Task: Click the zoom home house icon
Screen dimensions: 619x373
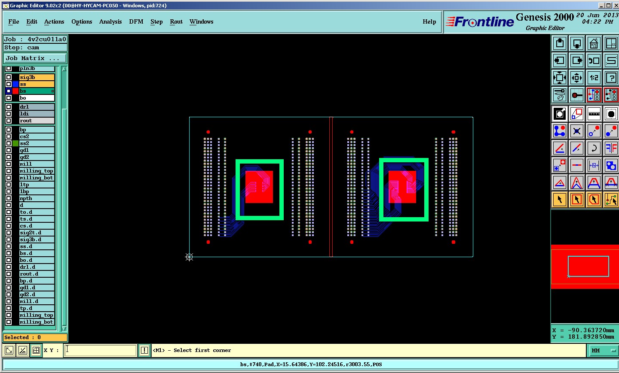Action: 594,43
